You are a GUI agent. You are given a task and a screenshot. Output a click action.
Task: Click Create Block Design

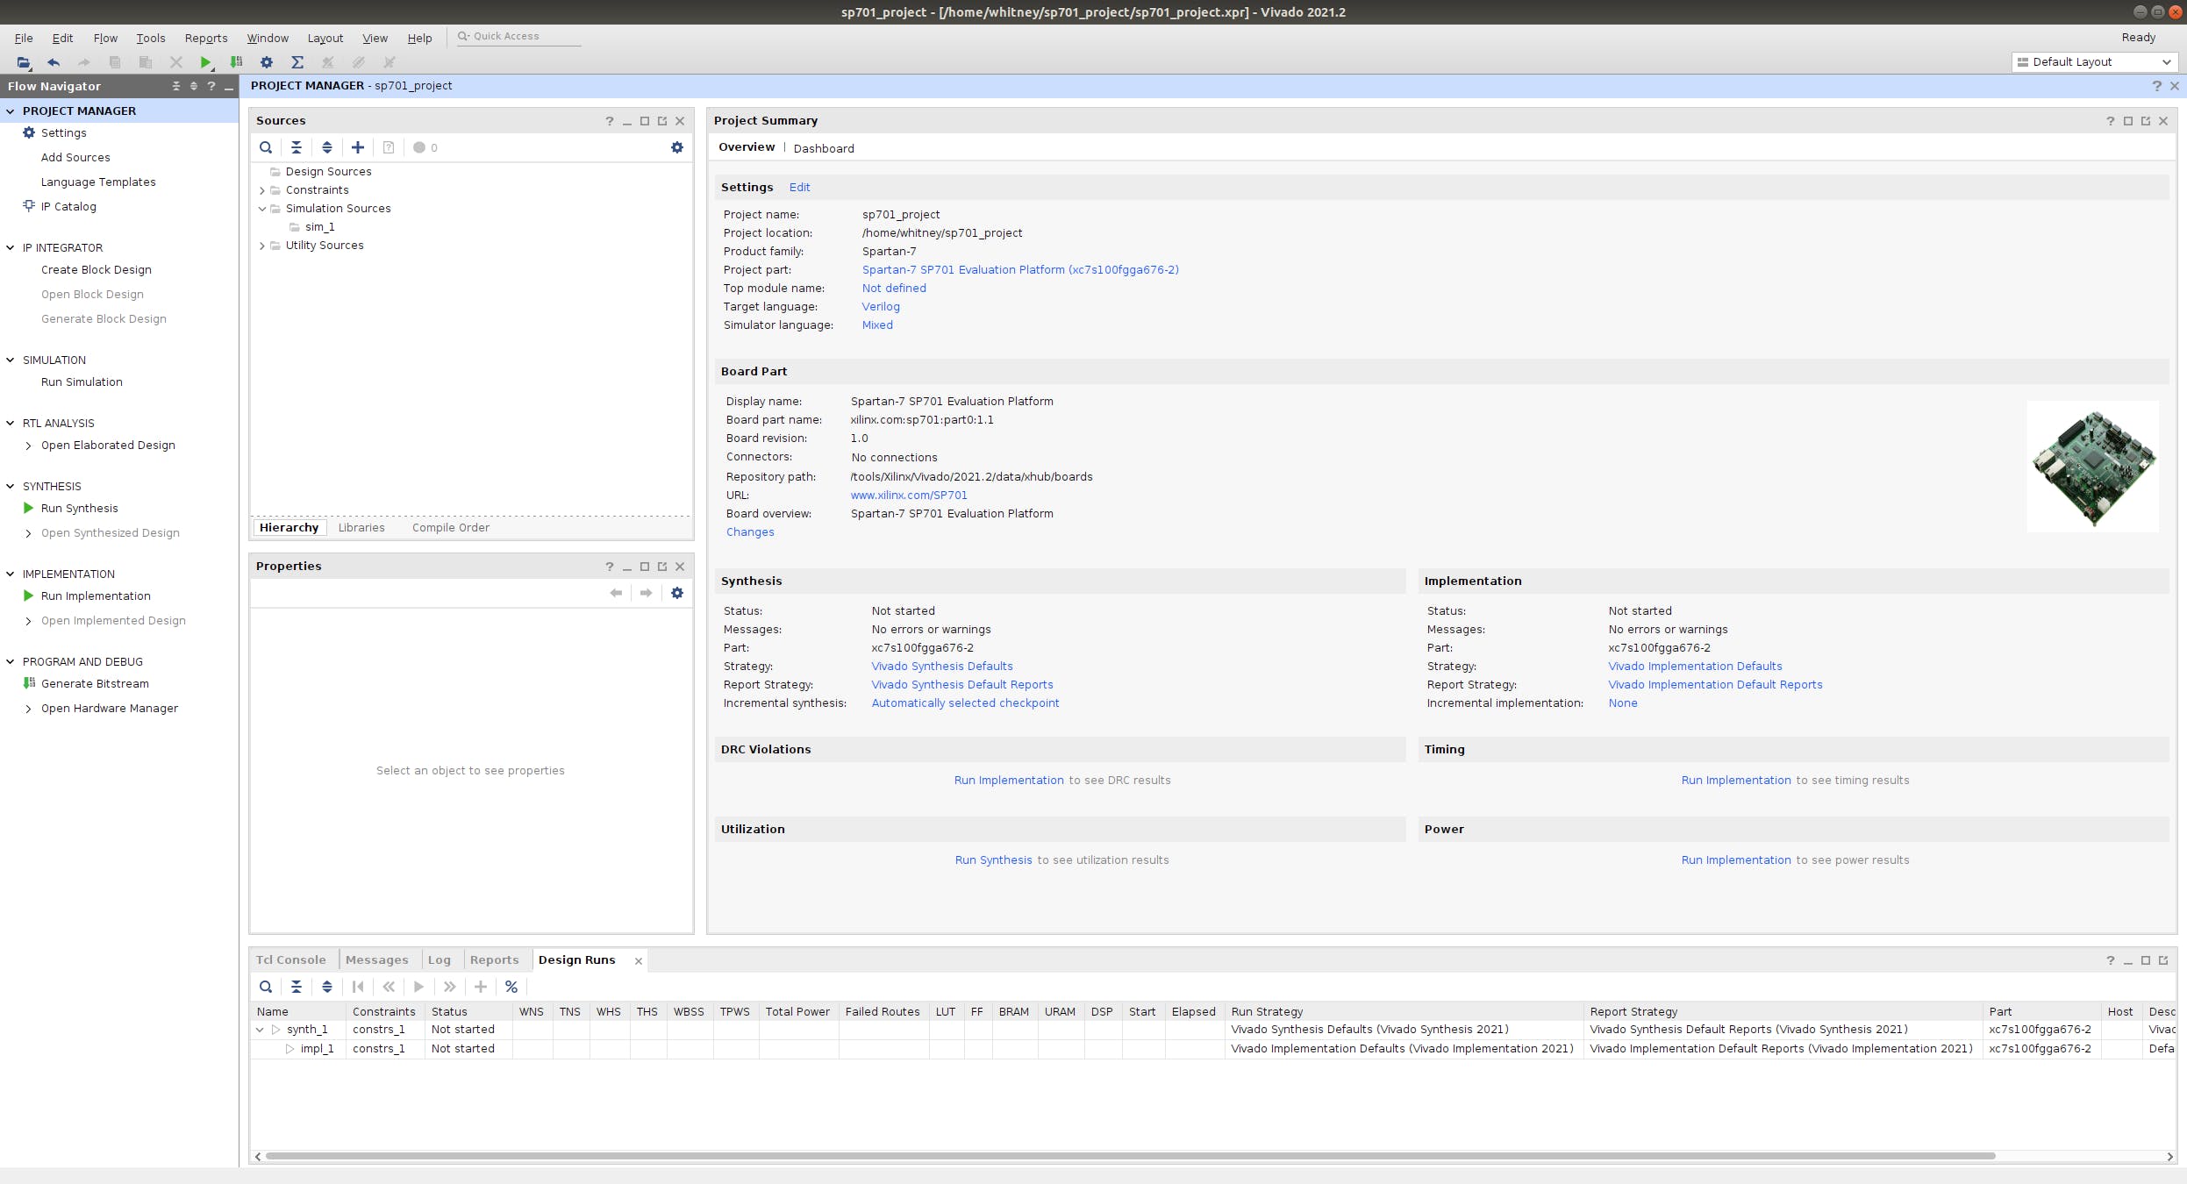96,269
